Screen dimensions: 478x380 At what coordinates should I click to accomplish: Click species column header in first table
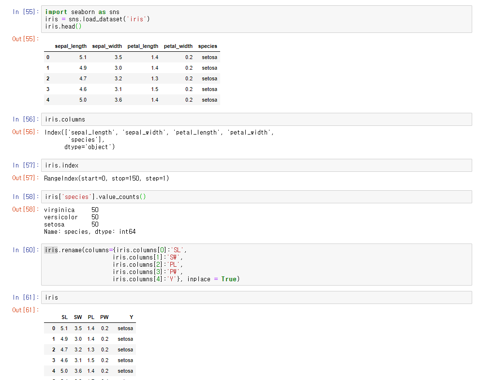[208, 46]
